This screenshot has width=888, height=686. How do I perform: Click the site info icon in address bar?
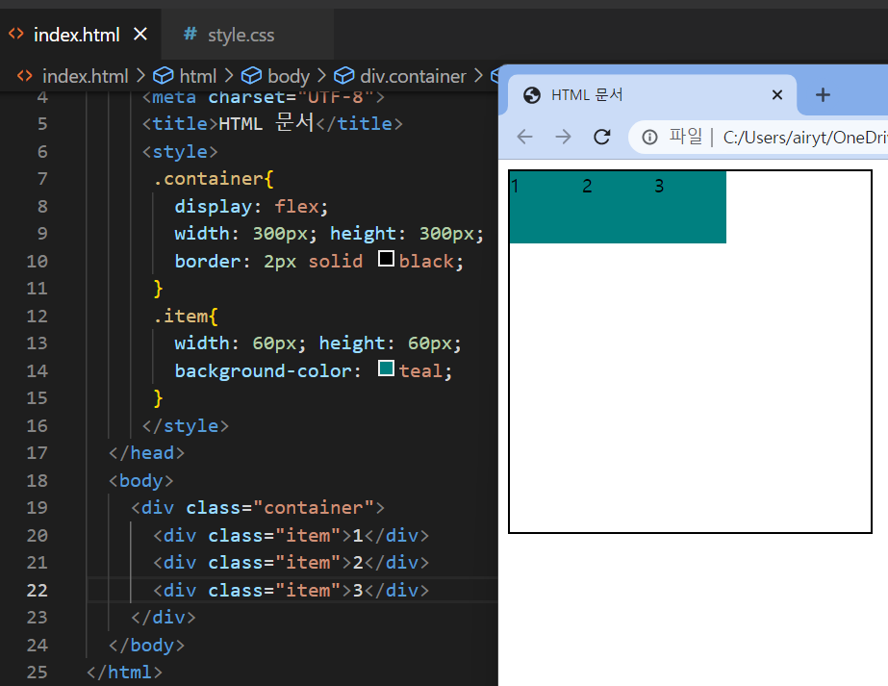[649, 137]
